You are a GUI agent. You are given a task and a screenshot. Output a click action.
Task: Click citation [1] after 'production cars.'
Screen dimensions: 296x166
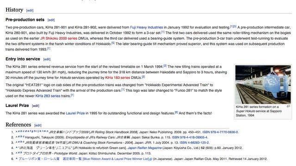[x=123, y=89]
